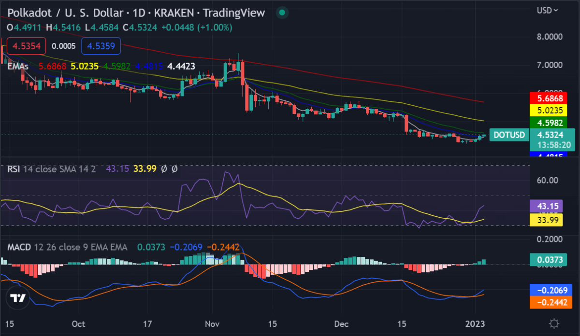Click the red 4.5354 sell price button
The image size is (580, 336).
click(x=26, y=47)
